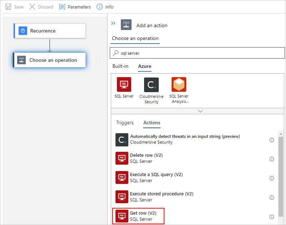Image resolution: width=286 pixels, height=225 pixels.
Task: Select the Recurrence trigger card
Action: tap(50, 31)
